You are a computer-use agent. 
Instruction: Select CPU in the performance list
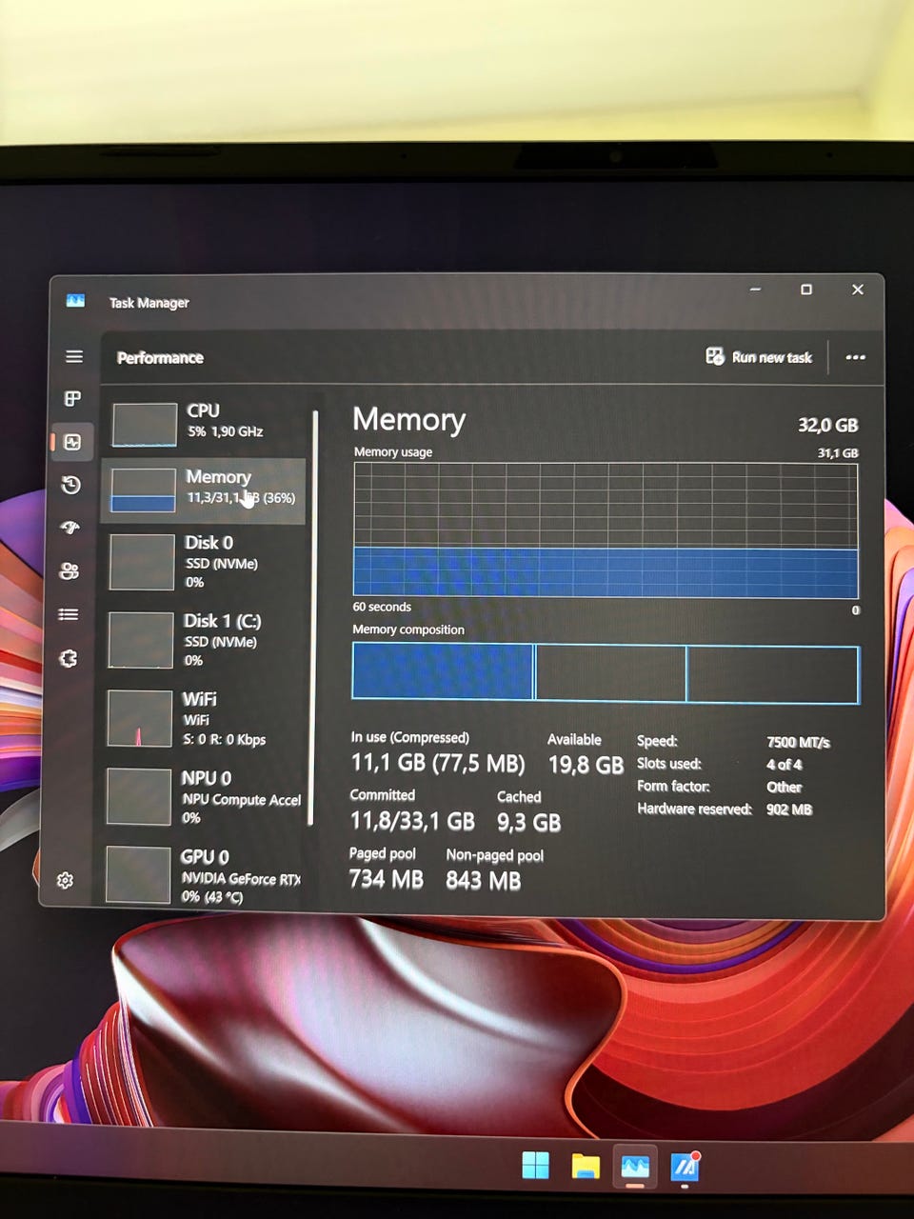(204, 423)
